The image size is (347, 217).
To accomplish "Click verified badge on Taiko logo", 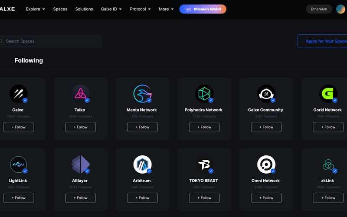I will [x=87, y=100].
